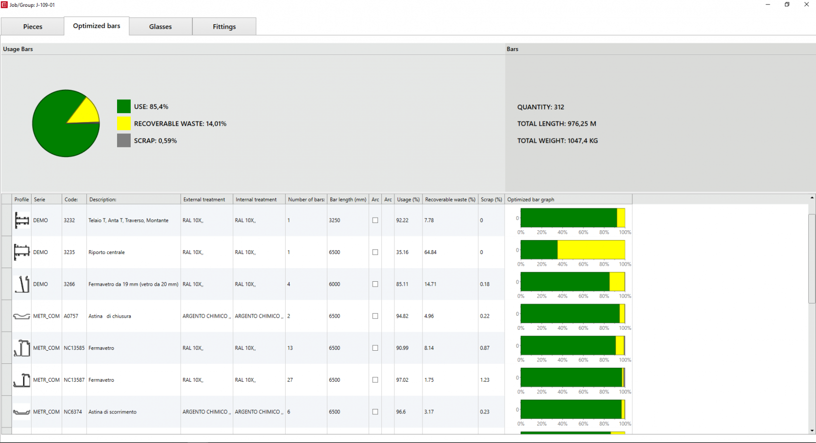Enable the Arc checkbox for bar 3232
Image resolution: width=816 pixels, height=443 pixels.
point(375,220)
